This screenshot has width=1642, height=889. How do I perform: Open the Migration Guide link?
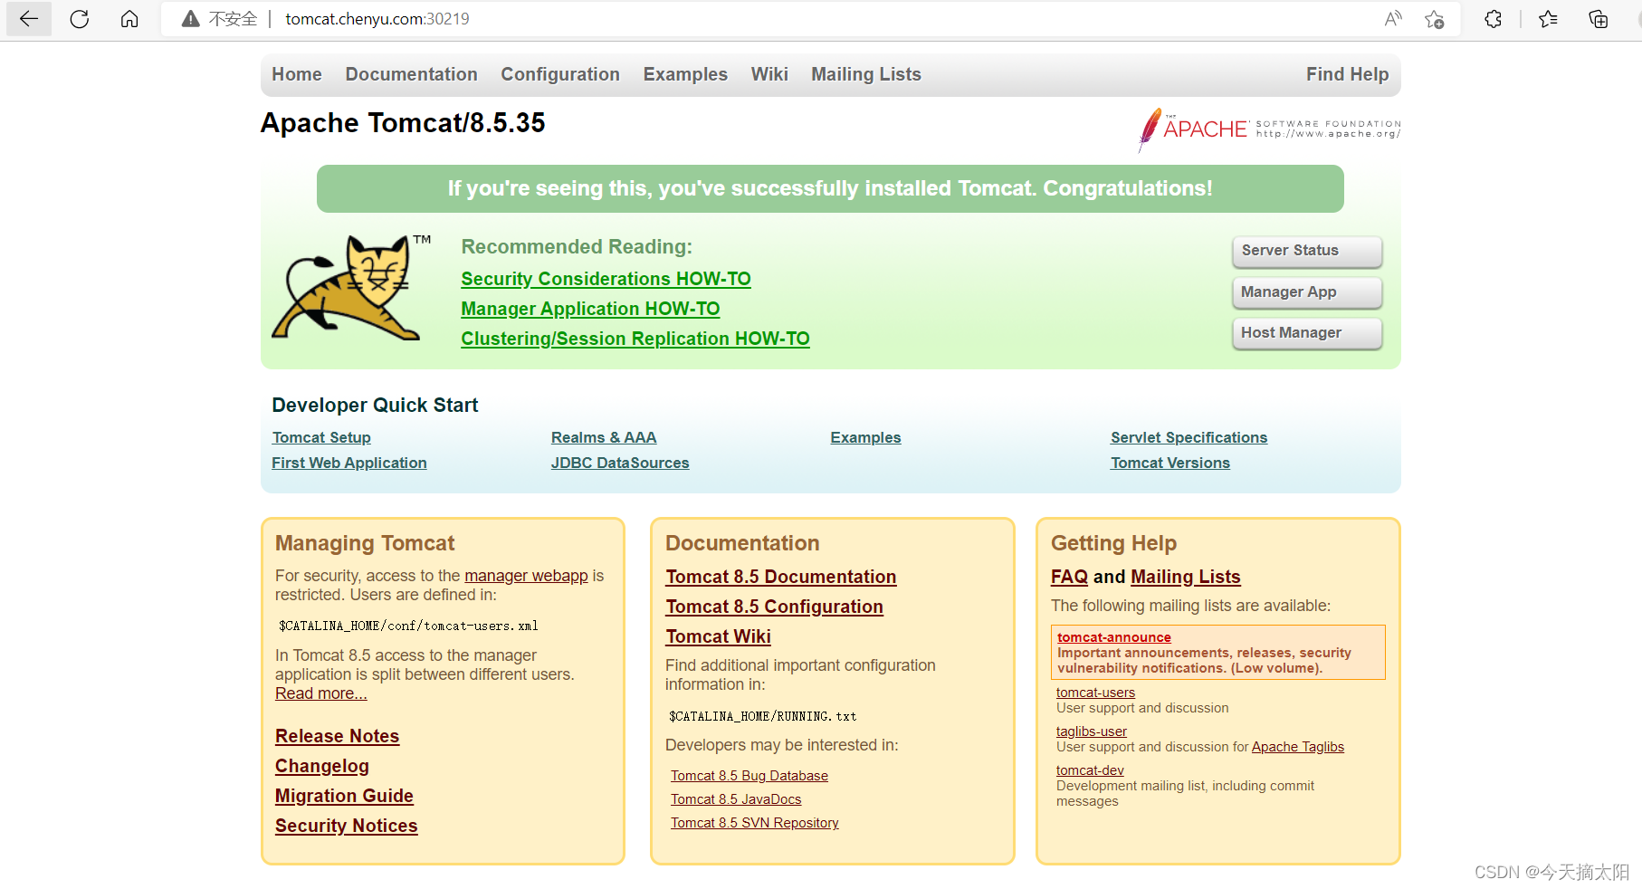pyautogui.click(x=344, y=796)
